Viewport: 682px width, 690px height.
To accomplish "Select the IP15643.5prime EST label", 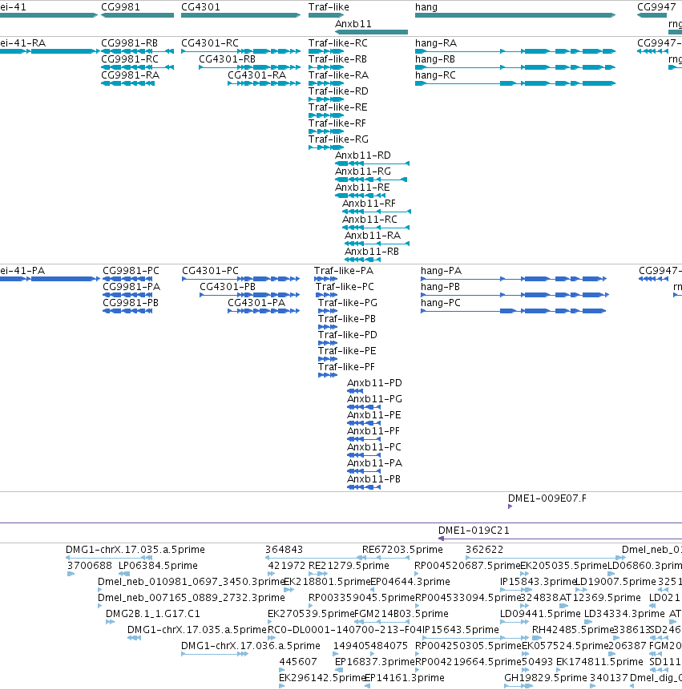I will (460, 630).
